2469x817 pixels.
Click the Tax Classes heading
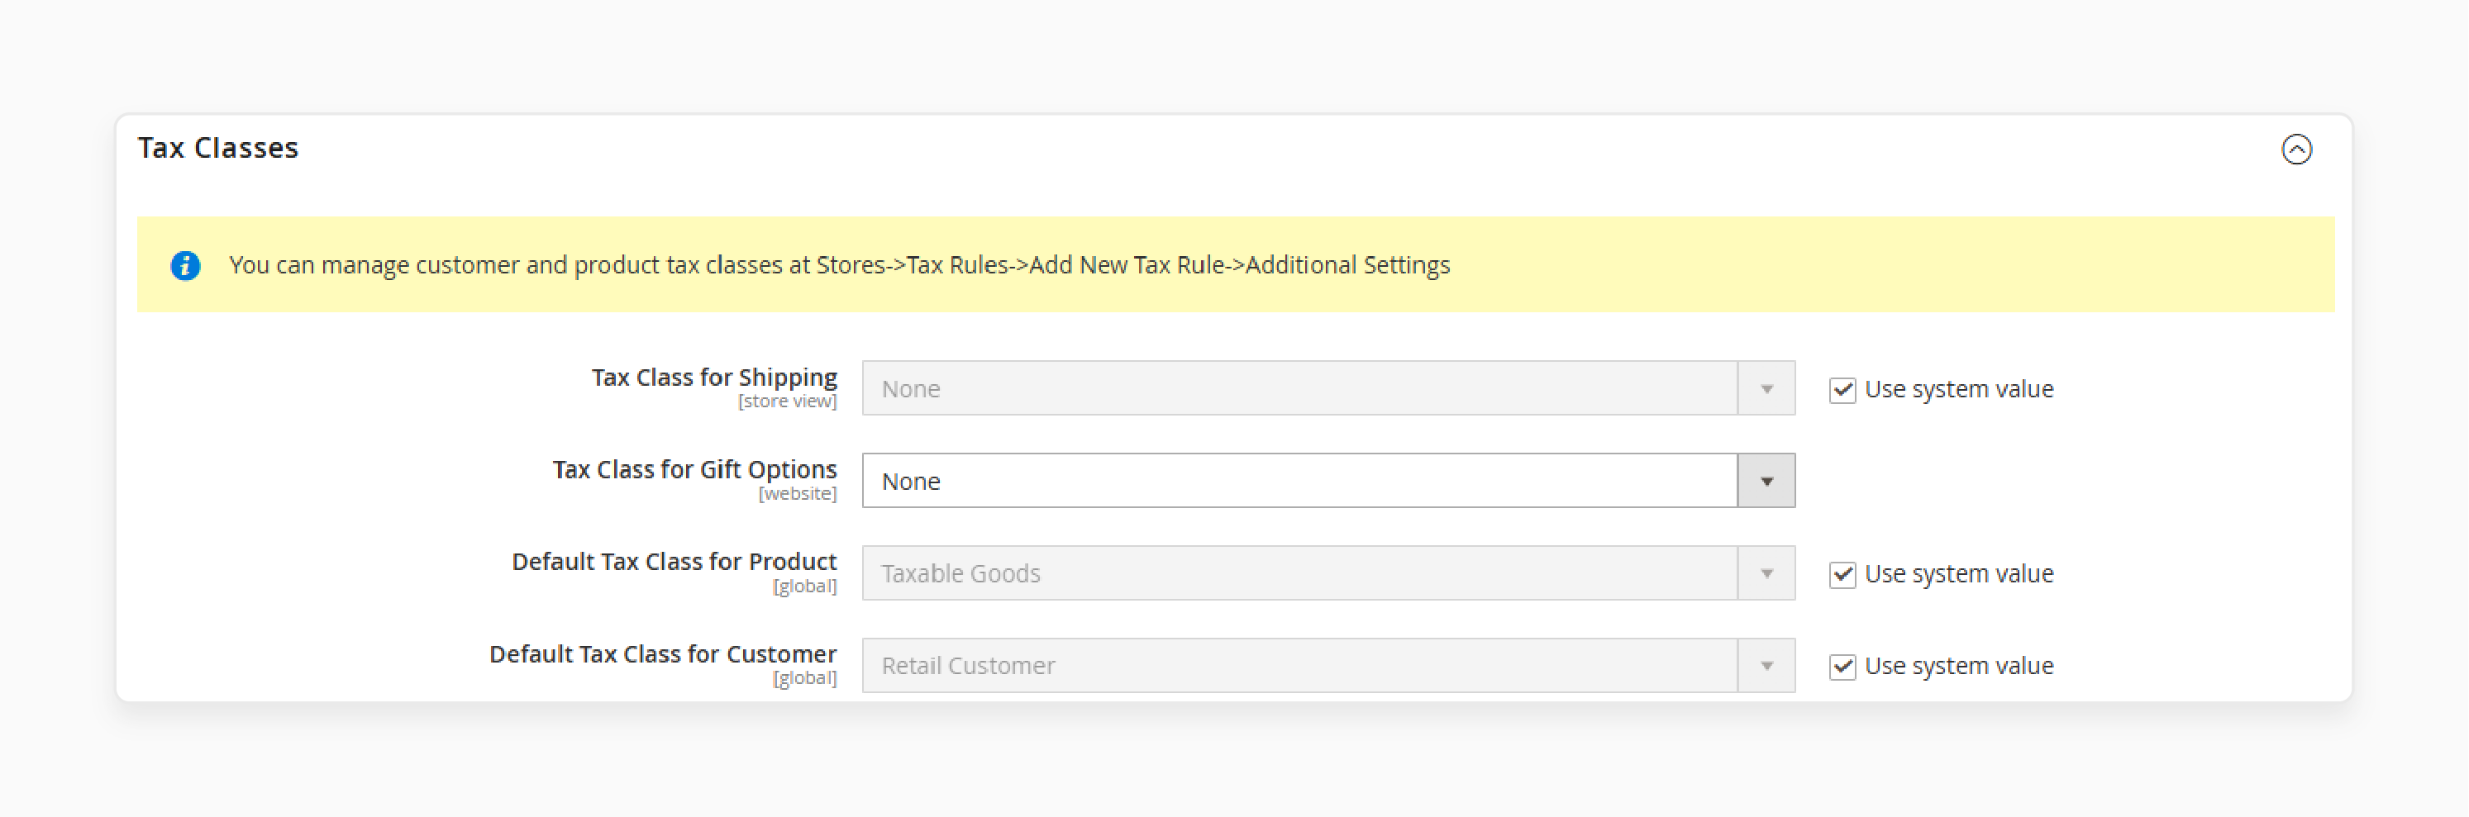coord(217,148)
